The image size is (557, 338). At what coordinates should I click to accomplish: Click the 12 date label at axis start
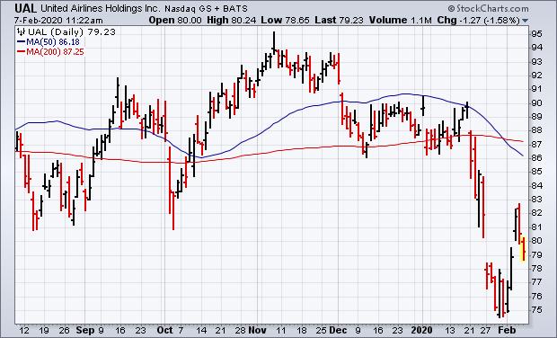tap(24, 330)
